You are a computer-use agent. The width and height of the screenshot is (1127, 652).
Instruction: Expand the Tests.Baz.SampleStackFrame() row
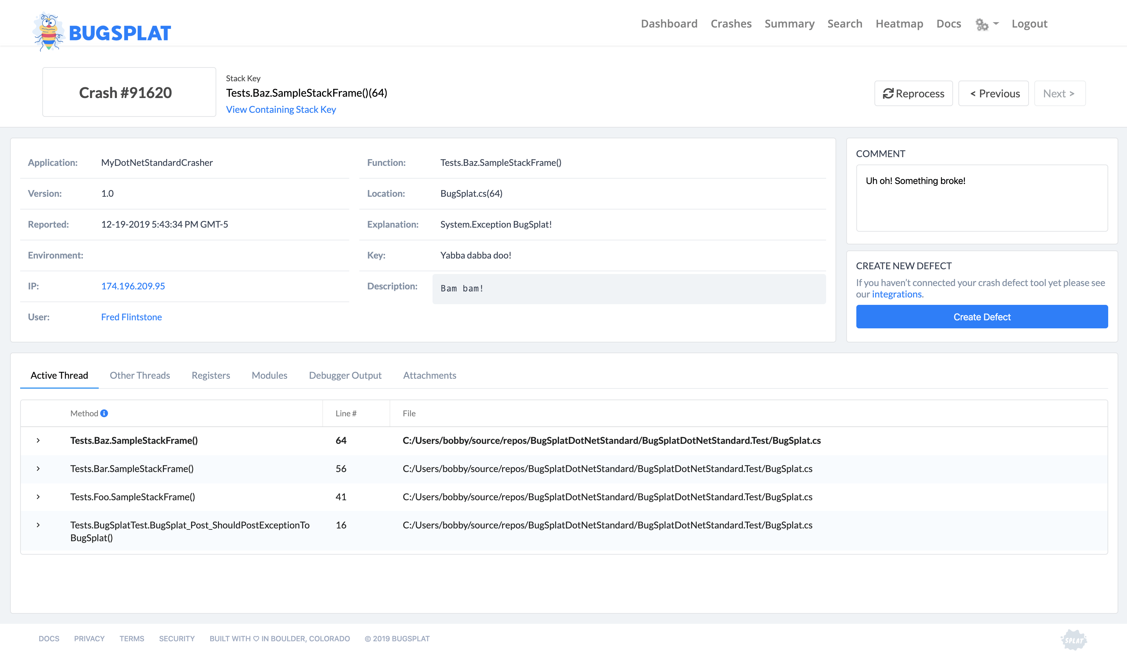point(38,440)
